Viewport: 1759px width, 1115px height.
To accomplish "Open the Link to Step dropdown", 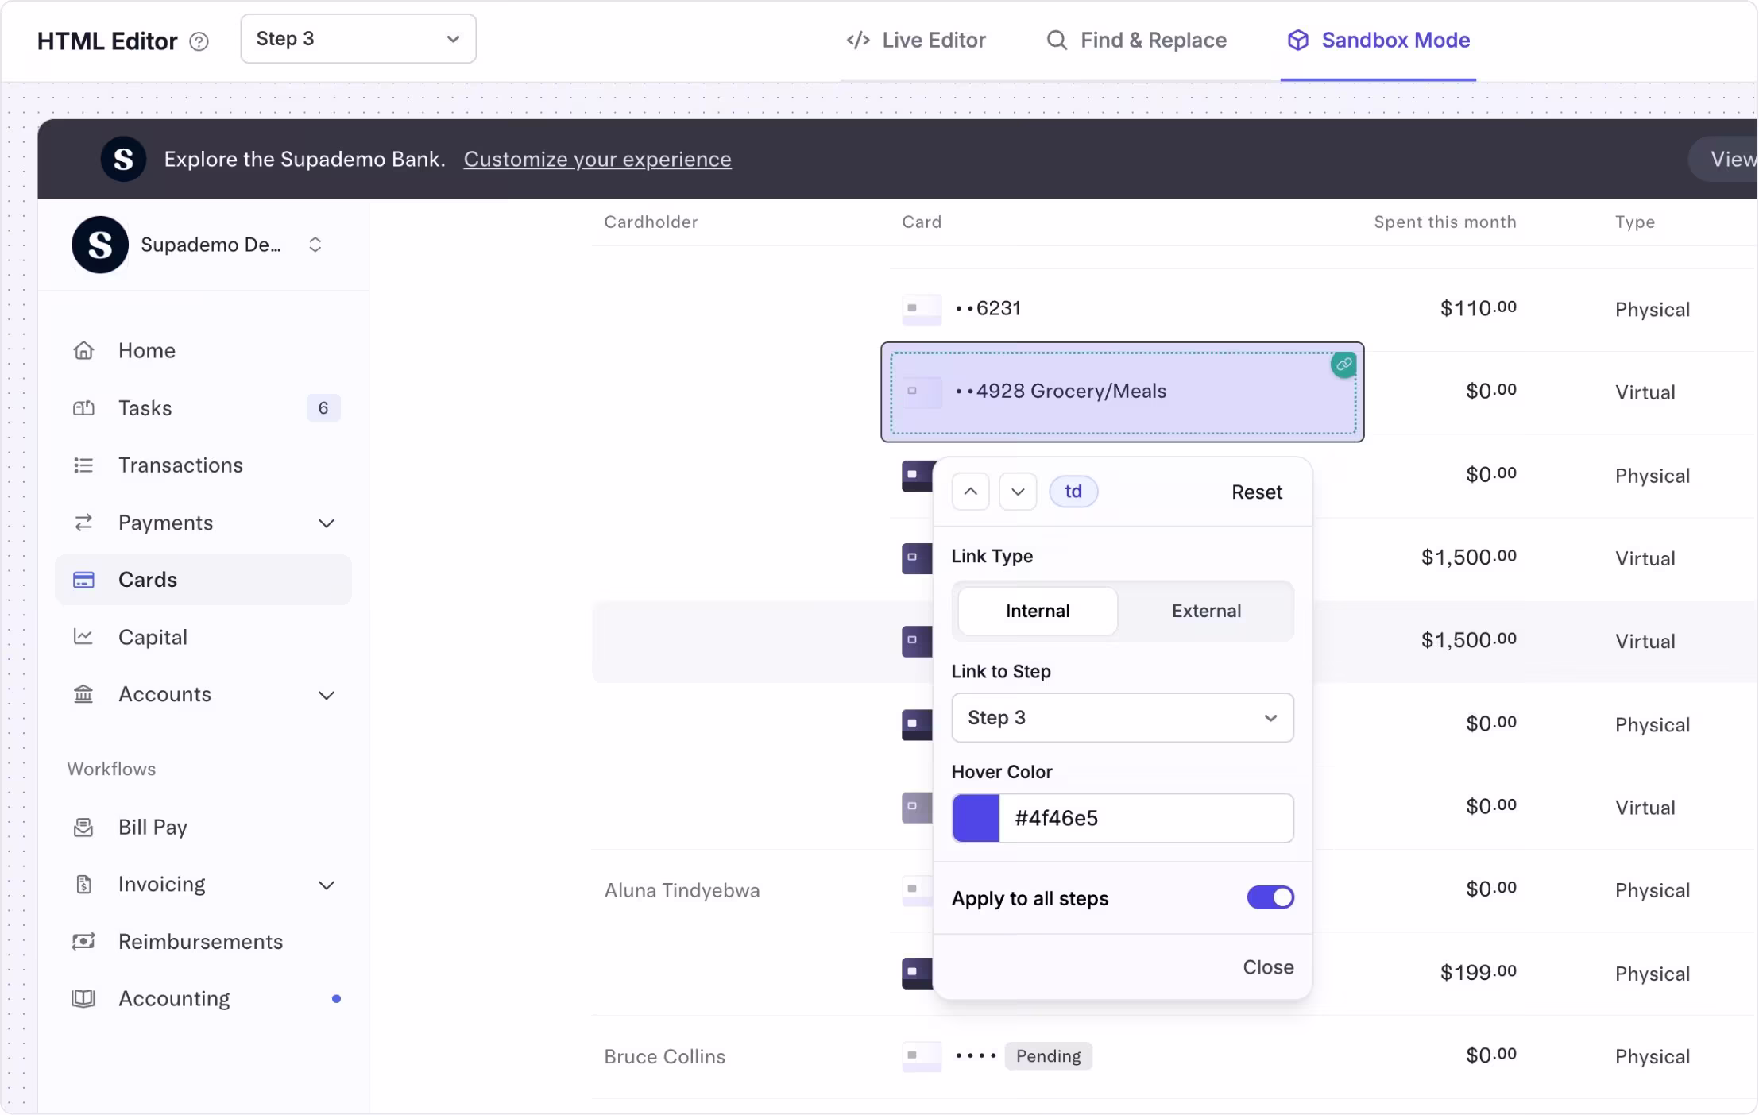I will [1122, 718].
